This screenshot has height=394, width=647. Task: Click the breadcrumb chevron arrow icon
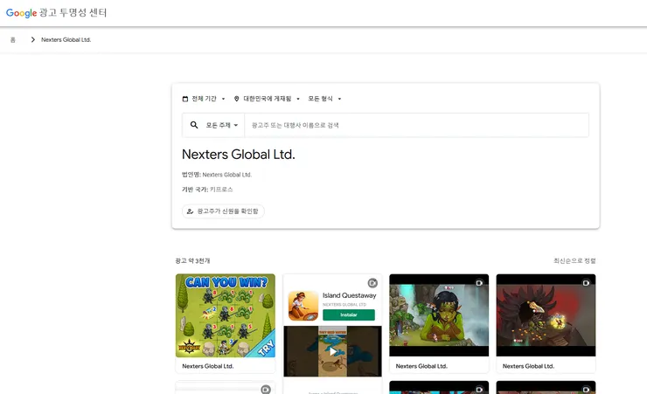[x=32, y=39]
